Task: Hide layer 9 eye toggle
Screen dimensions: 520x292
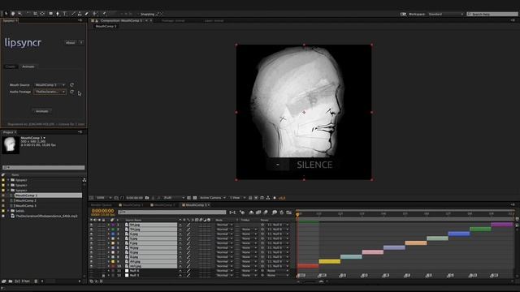Action: [x=92, y=261]
